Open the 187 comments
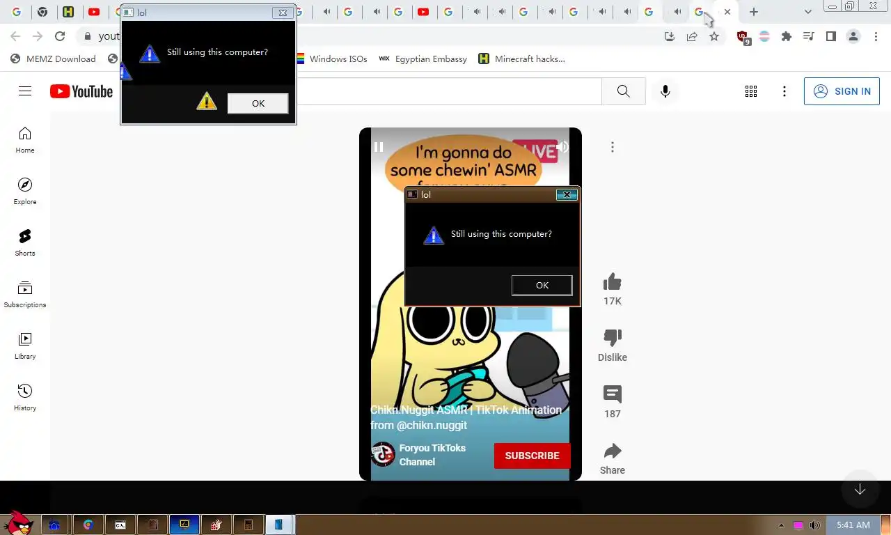The image size is (891, 535). [x=613, y=394]
